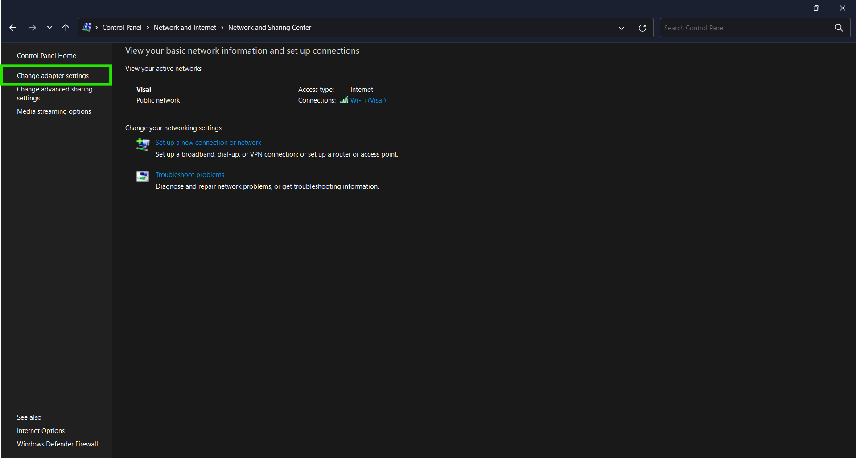
Task: Click the Troubleshoot problems icon
Action: [143, 176]
